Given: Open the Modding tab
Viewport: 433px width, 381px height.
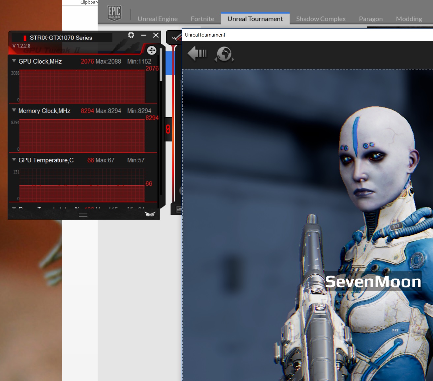Looking at the screenshot, I should 409,19.
